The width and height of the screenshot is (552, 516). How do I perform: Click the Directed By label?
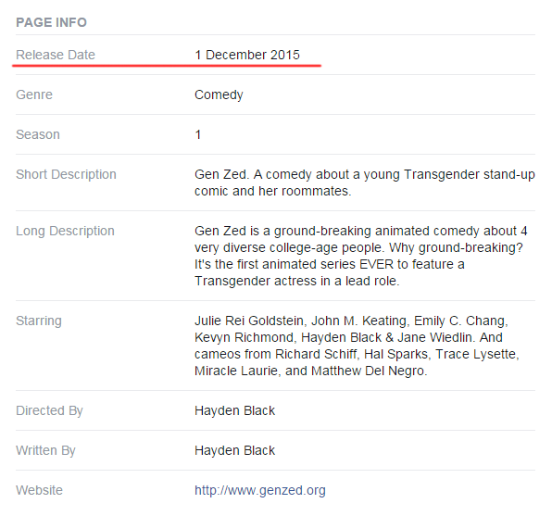tap(49, 410)
